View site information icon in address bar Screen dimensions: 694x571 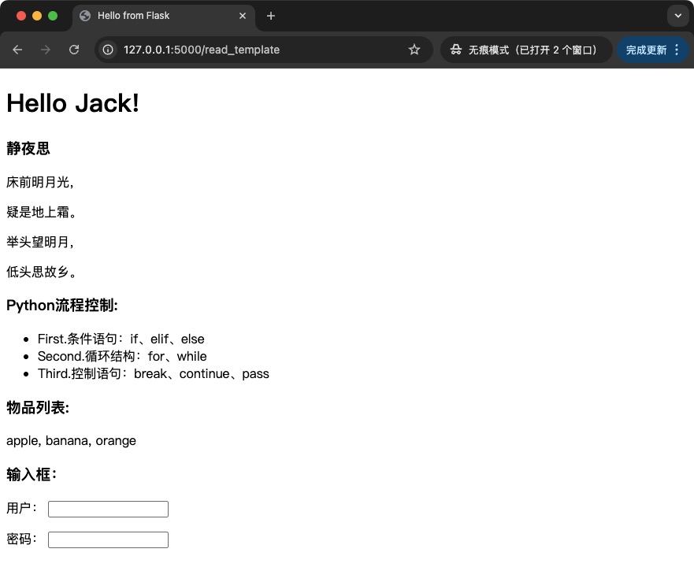pyautogui.click(x=109, y=50)
